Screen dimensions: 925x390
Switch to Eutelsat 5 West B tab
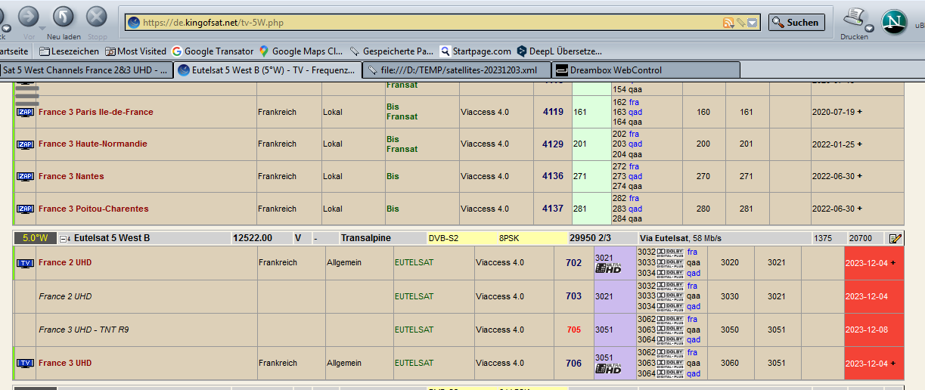click(268, 70)
